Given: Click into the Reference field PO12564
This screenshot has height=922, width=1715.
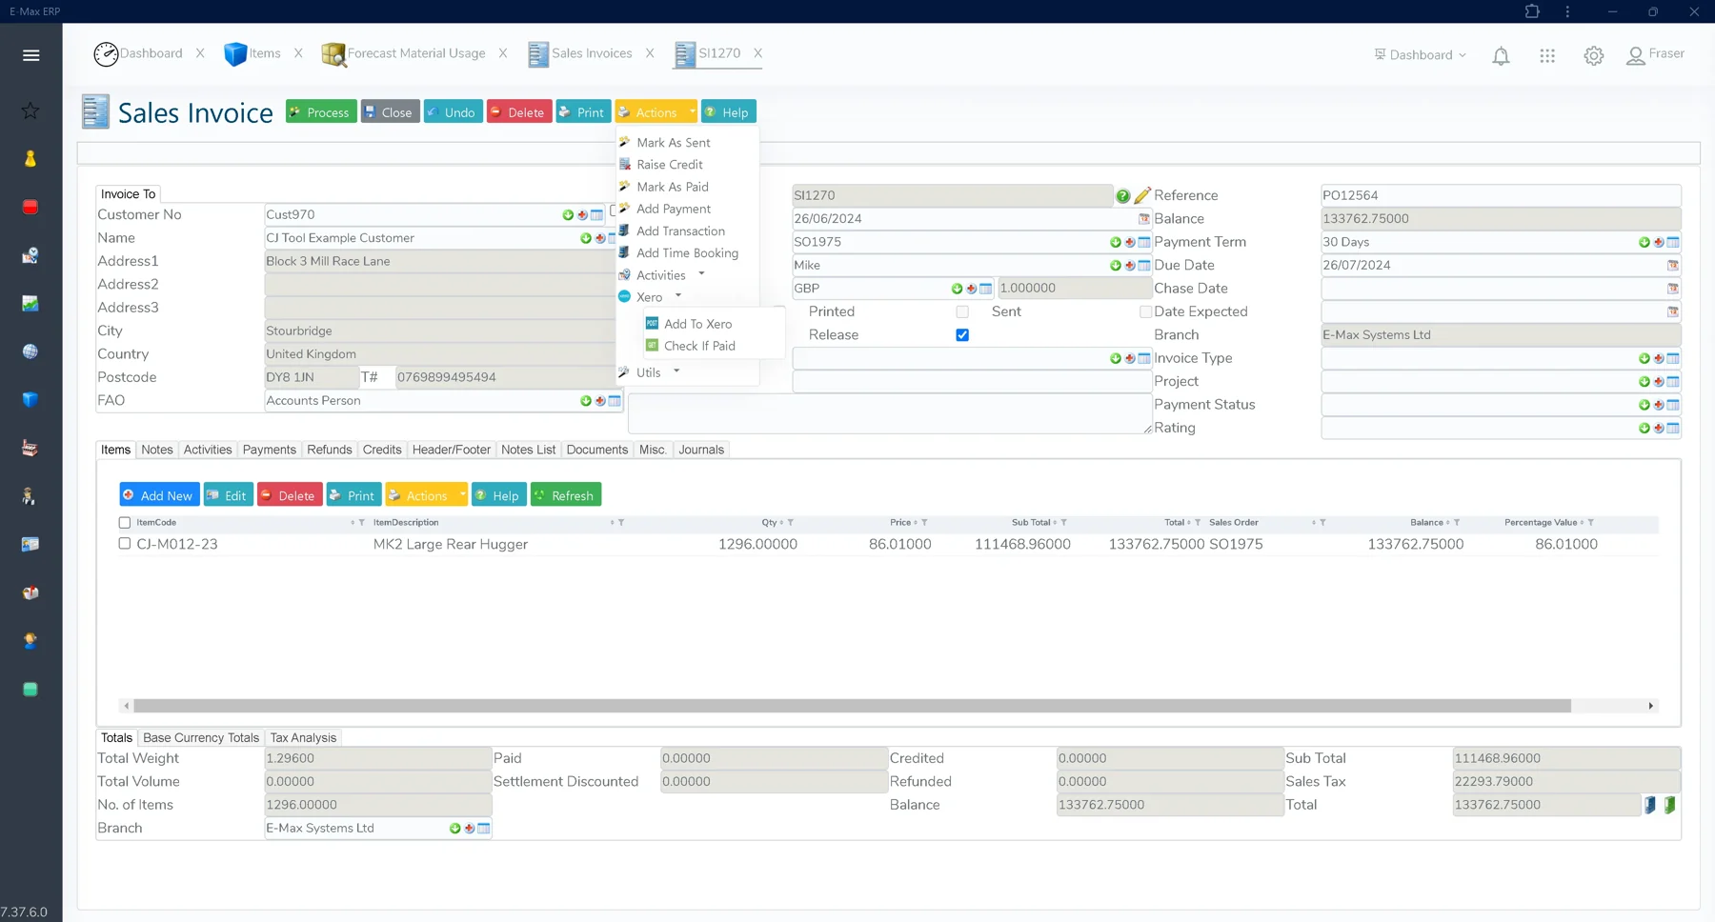Looking at the screenshot, I should click(x=1501, y=195).
